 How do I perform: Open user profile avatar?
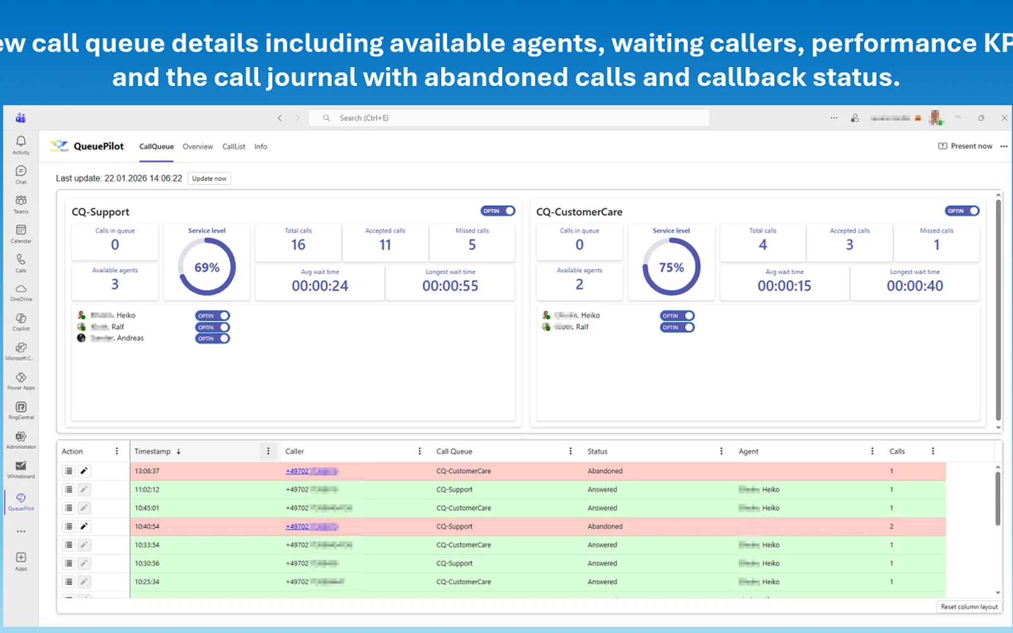935,118
